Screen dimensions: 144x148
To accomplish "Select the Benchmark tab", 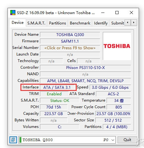I will tap(80, 23).
